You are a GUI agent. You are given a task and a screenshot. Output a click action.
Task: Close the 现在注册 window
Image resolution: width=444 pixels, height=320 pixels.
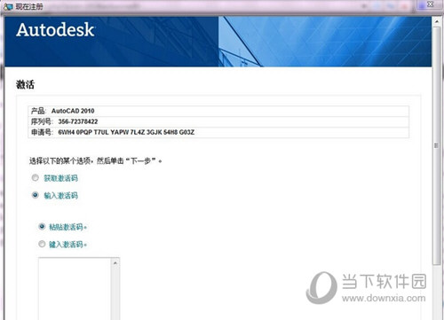[430, 4]
